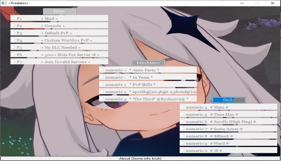Click '+ Custom World01 PvP +' label
This screenshot has width=281, height=161.
(x=66, y=40)
